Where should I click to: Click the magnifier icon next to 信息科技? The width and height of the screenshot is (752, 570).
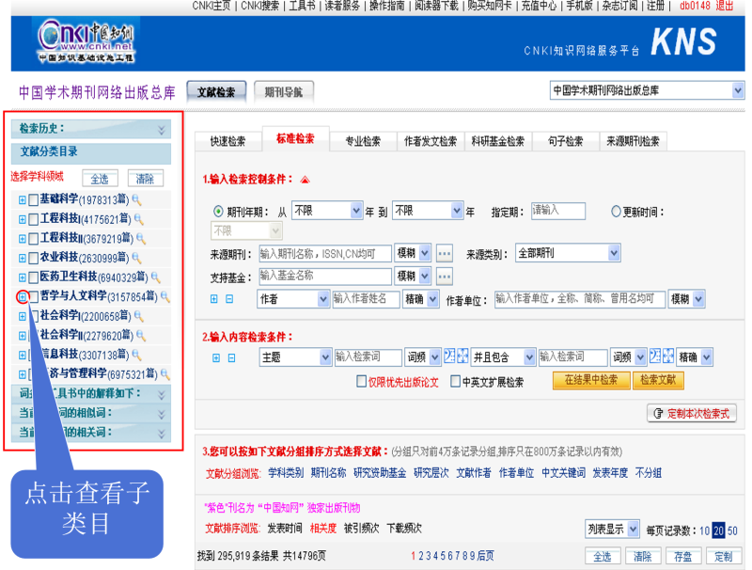click(136, 355)
